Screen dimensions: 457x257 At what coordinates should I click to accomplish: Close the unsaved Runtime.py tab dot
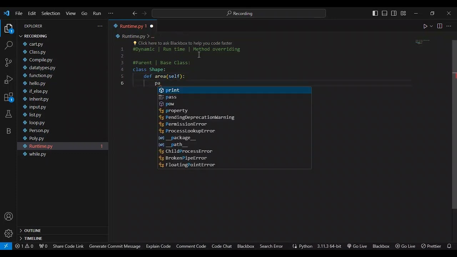151,26
